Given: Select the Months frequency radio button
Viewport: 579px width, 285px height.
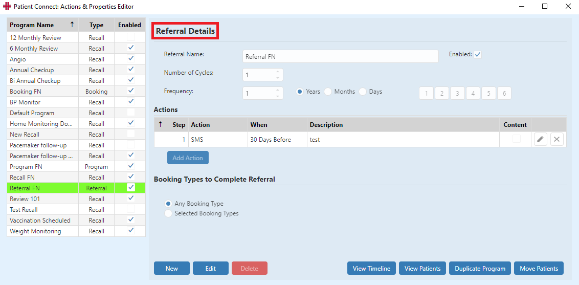Looking at the screenshot, I should coord(328,92).
